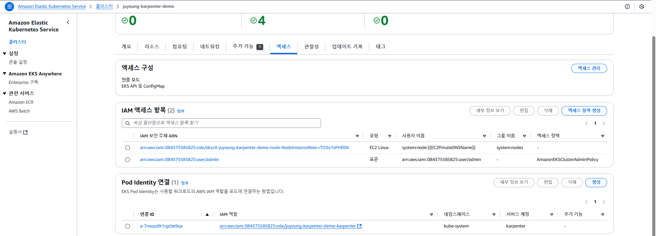This screenshot has height=236, width=656.
Task: Open sort options for IAM 역할 column
Action: (431, 215)
